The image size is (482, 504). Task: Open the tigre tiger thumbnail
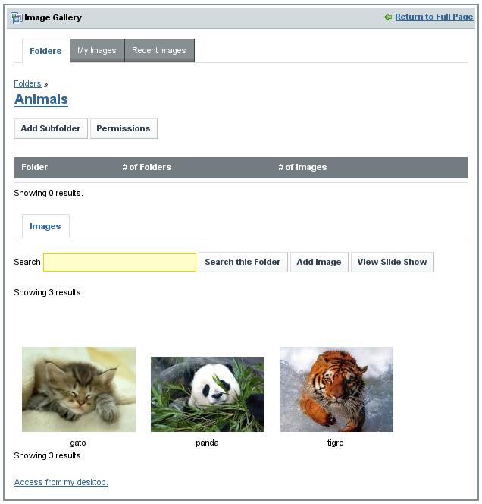coord(336,389)
